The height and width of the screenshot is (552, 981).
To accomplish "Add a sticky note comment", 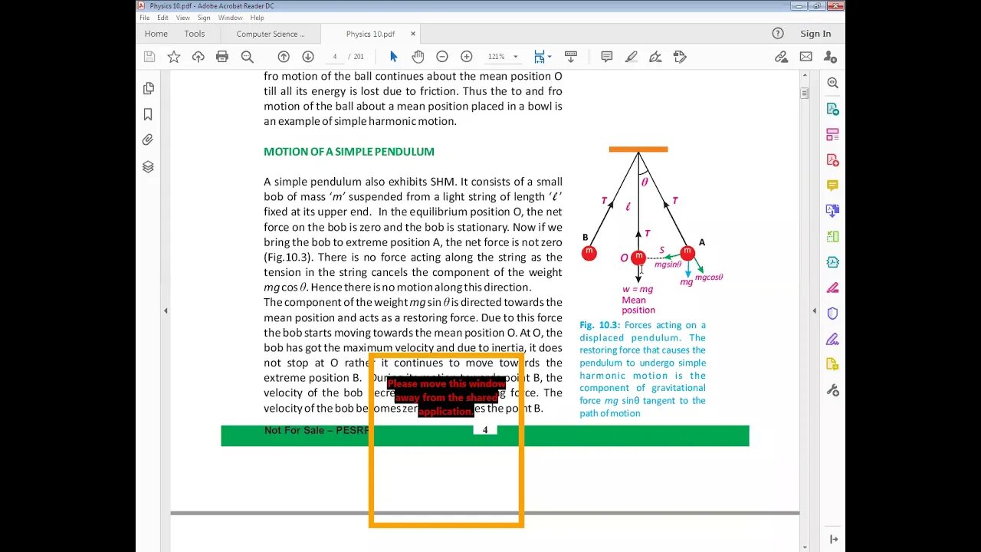I will pos(607,57).
